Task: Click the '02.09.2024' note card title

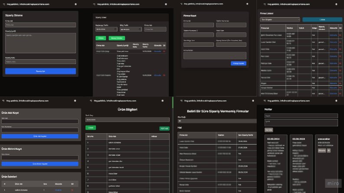Action: click(273, 139)
